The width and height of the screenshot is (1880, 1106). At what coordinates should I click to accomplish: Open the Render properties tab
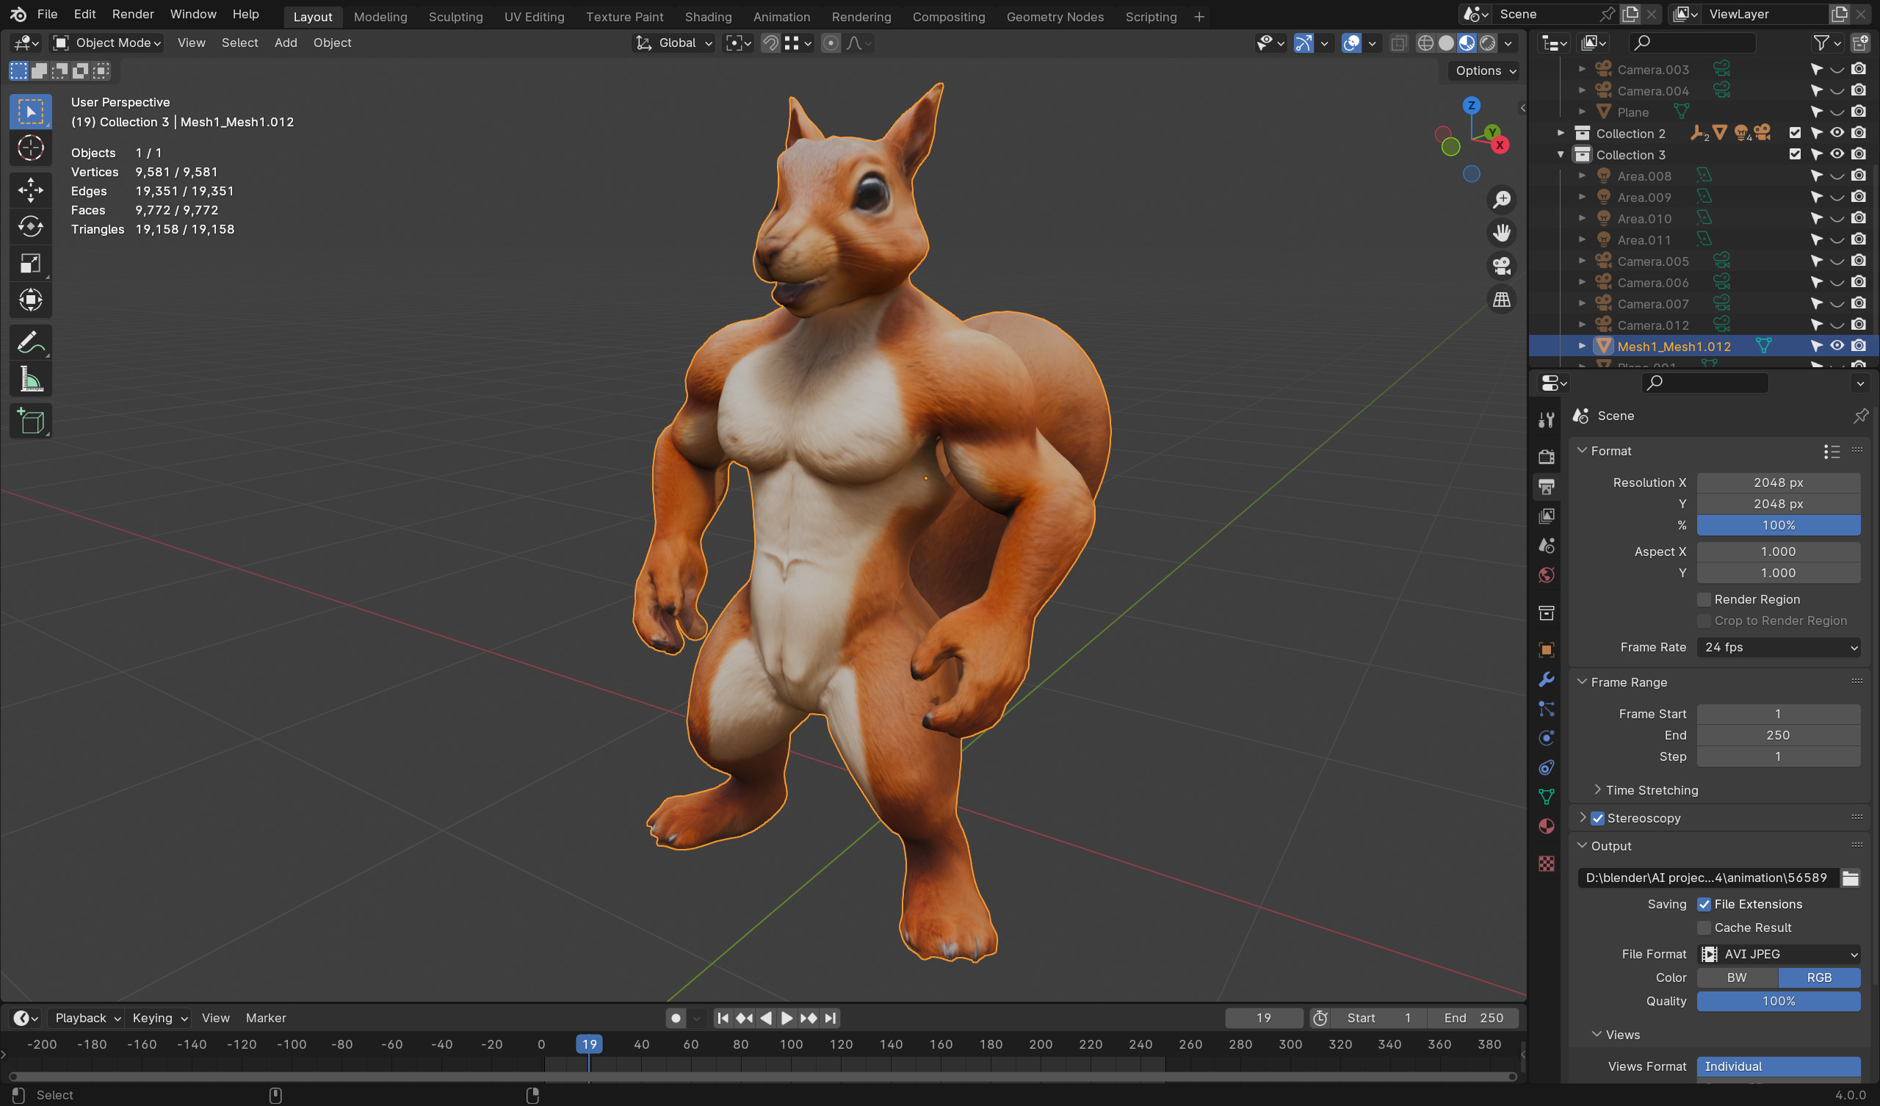[1547, 457]
